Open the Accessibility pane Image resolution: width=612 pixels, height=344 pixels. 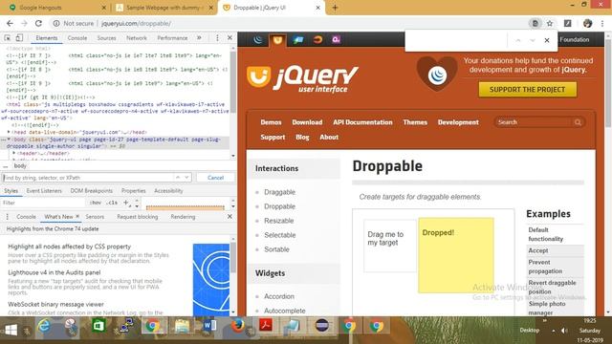coord(168,191)
